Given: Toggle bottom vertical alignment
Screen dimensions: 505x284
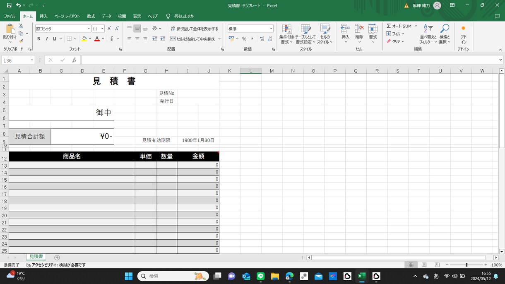Looking at the screenshot, I should [x=145, y=29].
